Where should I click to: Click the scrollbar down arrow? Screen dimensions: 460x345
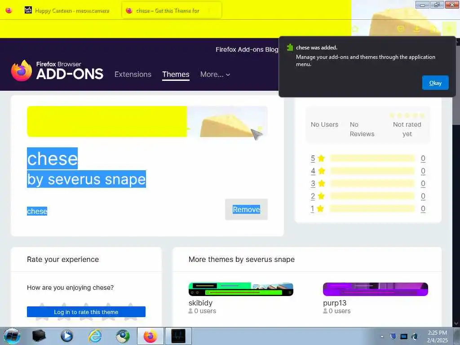456,323
